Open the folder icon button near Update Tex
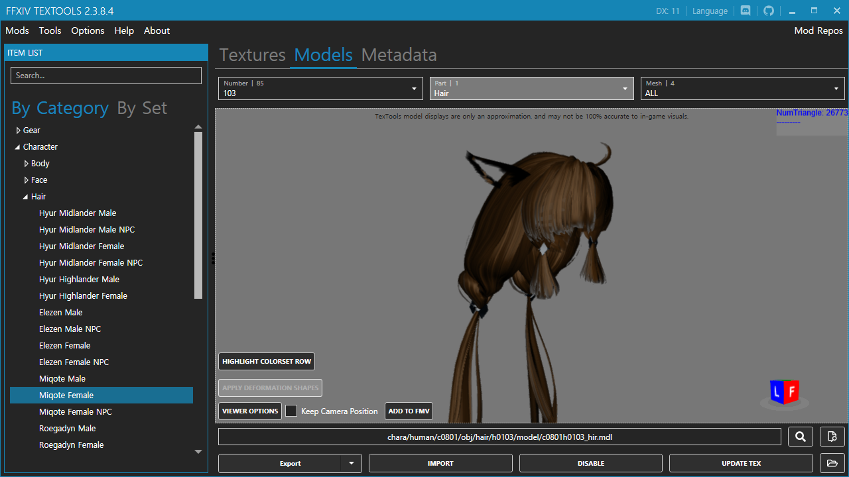The width and height of the screenshot is (849, 477). click(832, 463)
